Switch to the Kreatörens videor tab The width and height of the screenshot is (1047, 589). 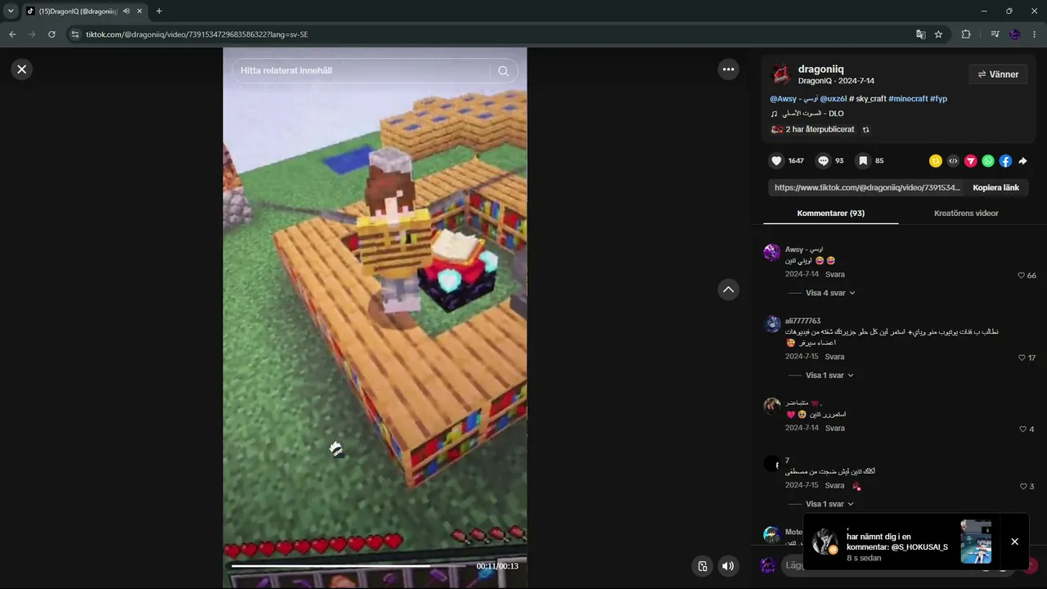966,214
